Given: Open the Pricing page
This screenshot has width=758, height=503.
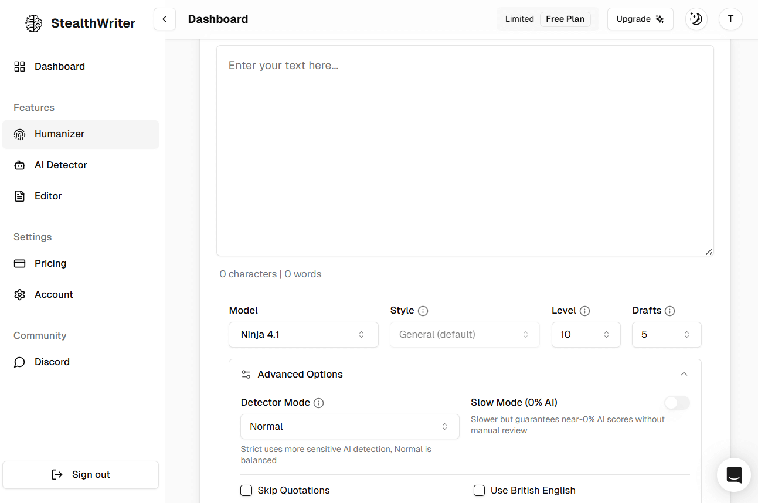Looking at the screenshot, I should [80, 263].
